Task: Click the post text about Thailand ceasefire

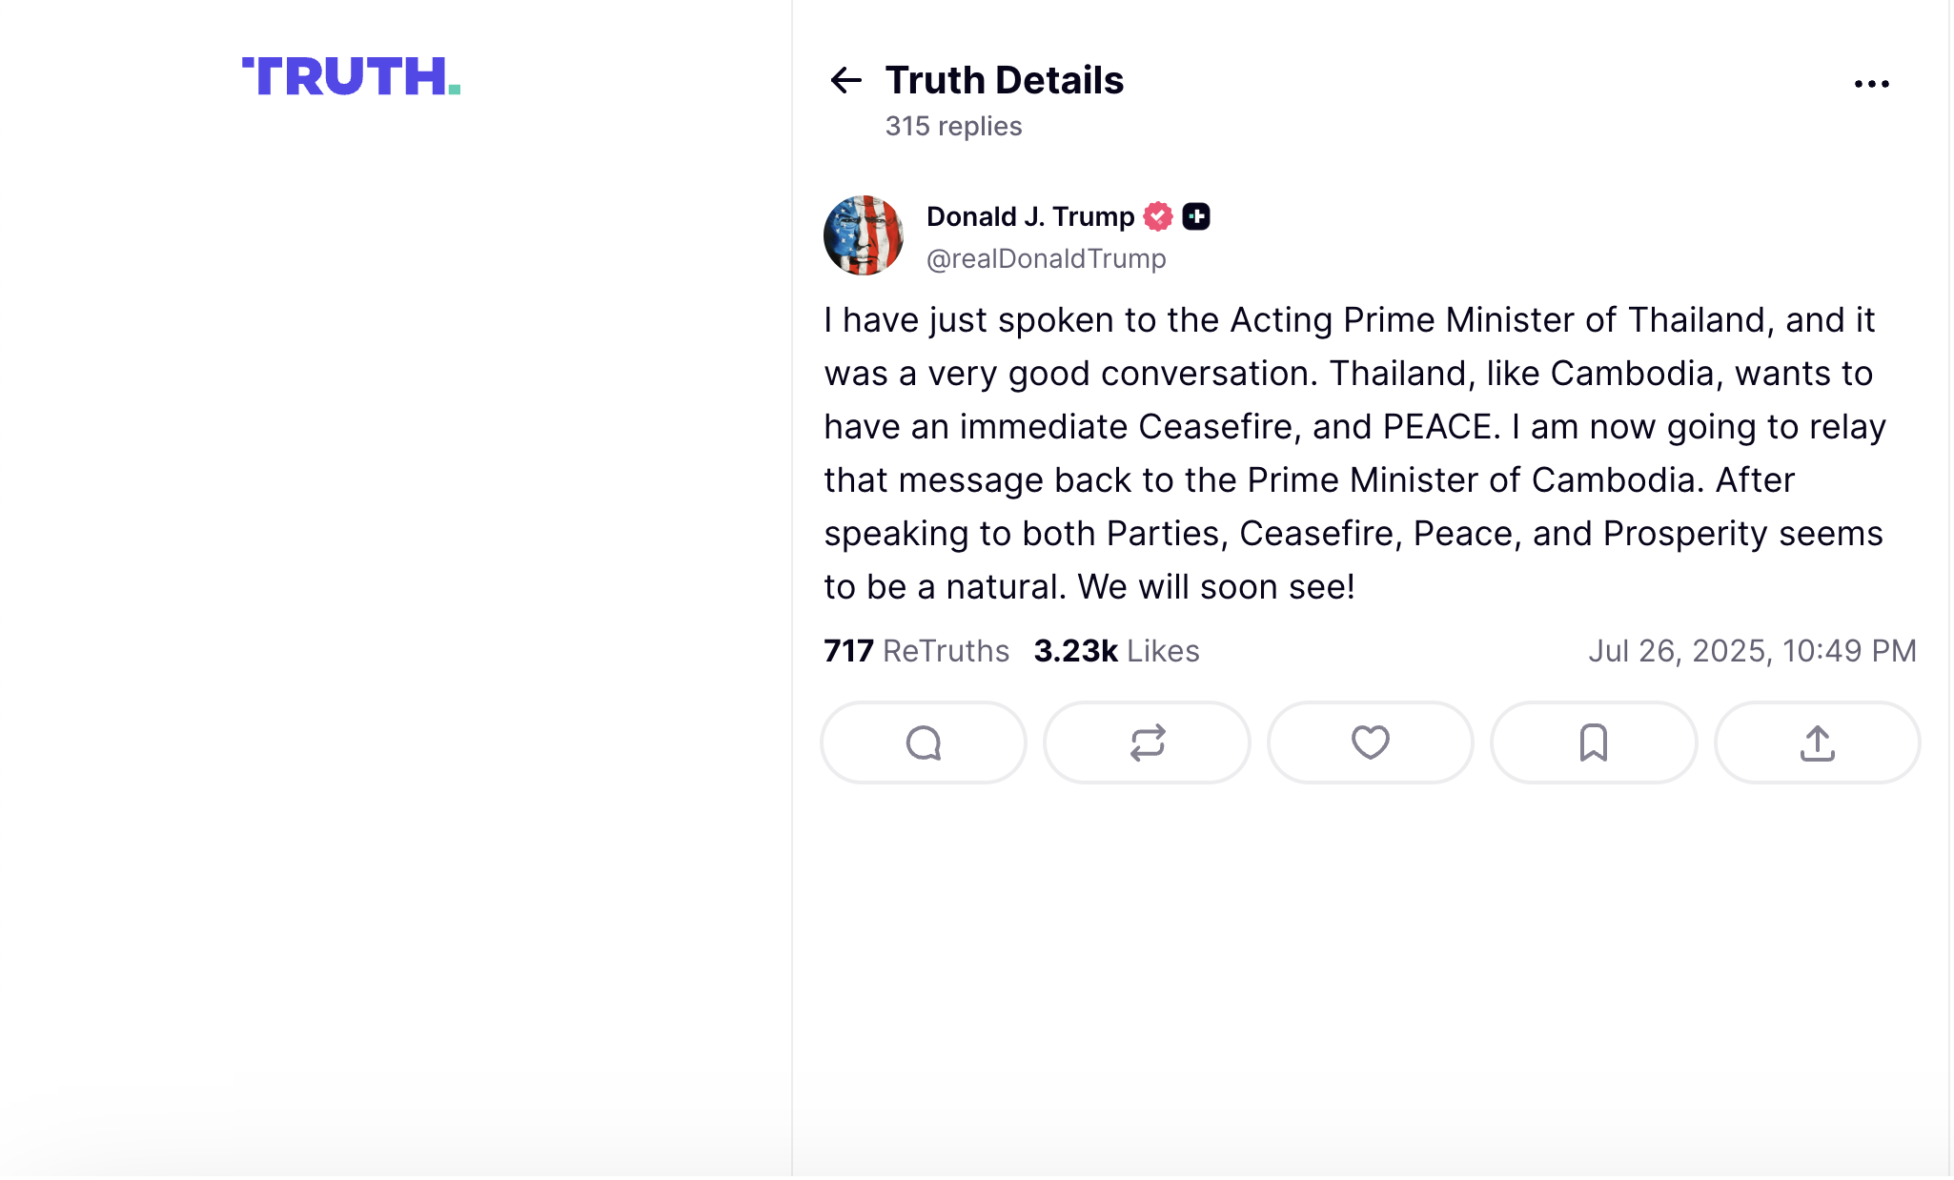Action: [1354, 453]
